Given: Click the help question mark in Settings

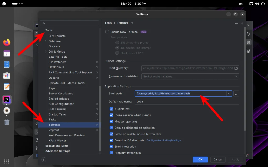Looking at the screenshot, I should (43, 159).
